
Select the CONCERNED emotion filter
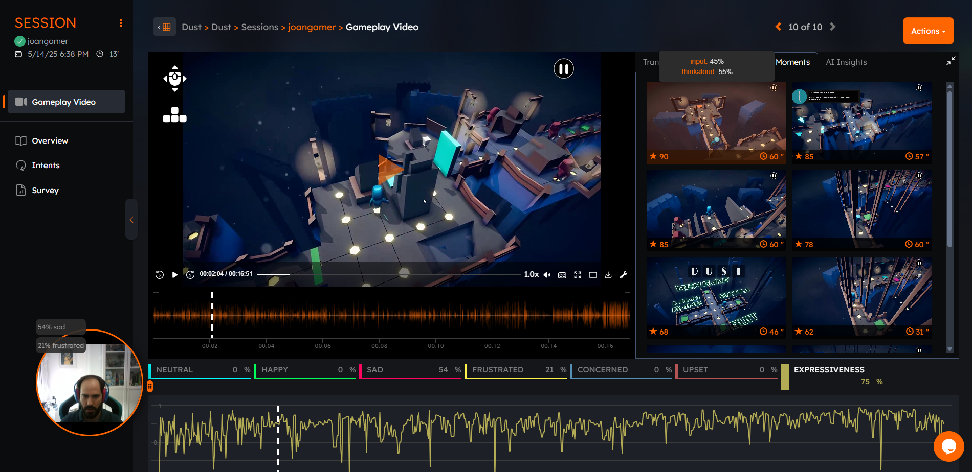coord(622,370)
